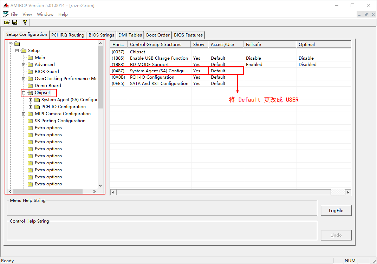The width and height of the screenshot is (377, 264).
Task: Open help via question mark toolbar icon
Action: tap(25, 22)
